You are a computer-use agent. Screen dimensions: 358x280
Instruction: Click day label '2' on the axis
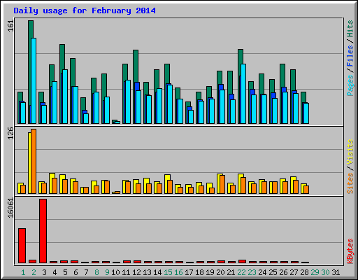[34, 272]
